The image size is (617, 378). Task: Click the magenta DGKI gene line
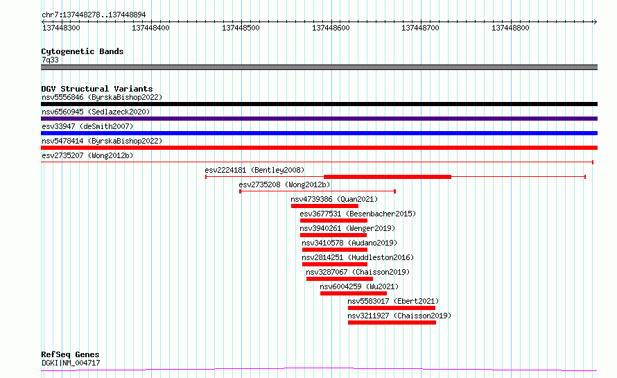point(319,370)
